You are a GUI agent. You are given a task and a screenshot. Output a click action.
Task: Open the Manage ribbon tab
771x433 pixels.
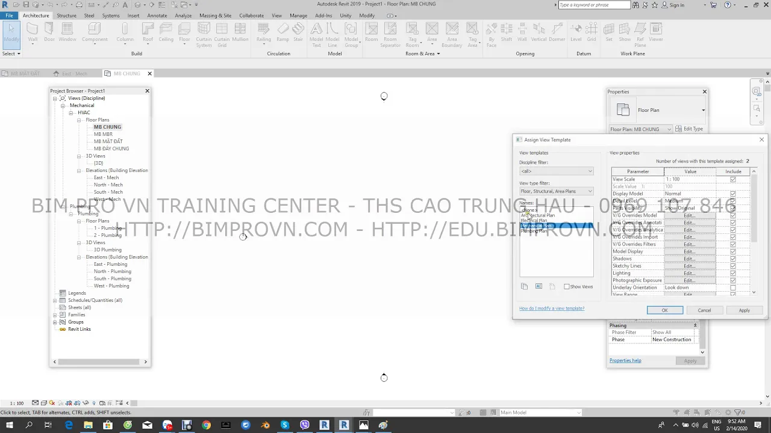tap(298, 16)
